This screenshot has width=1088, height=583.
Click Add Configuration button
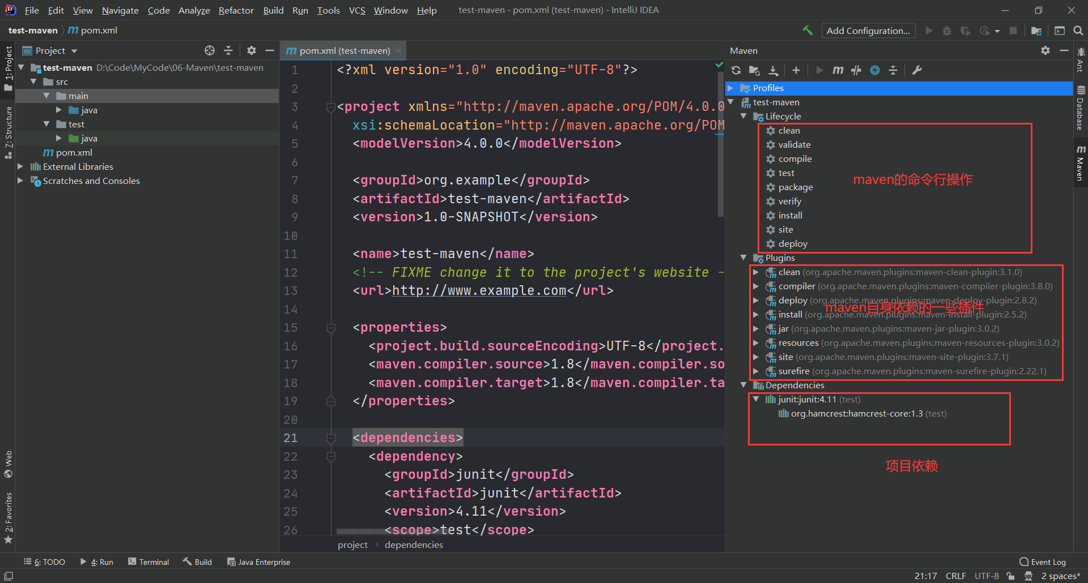(x=869, y=31)
